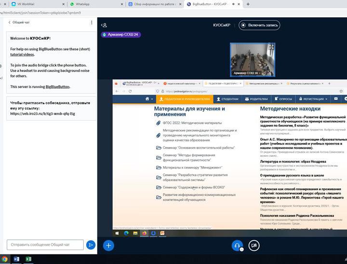This screenshot has width=347, height=264.
Task: Launch Excel from the taskbar
Action: [28, 259]
